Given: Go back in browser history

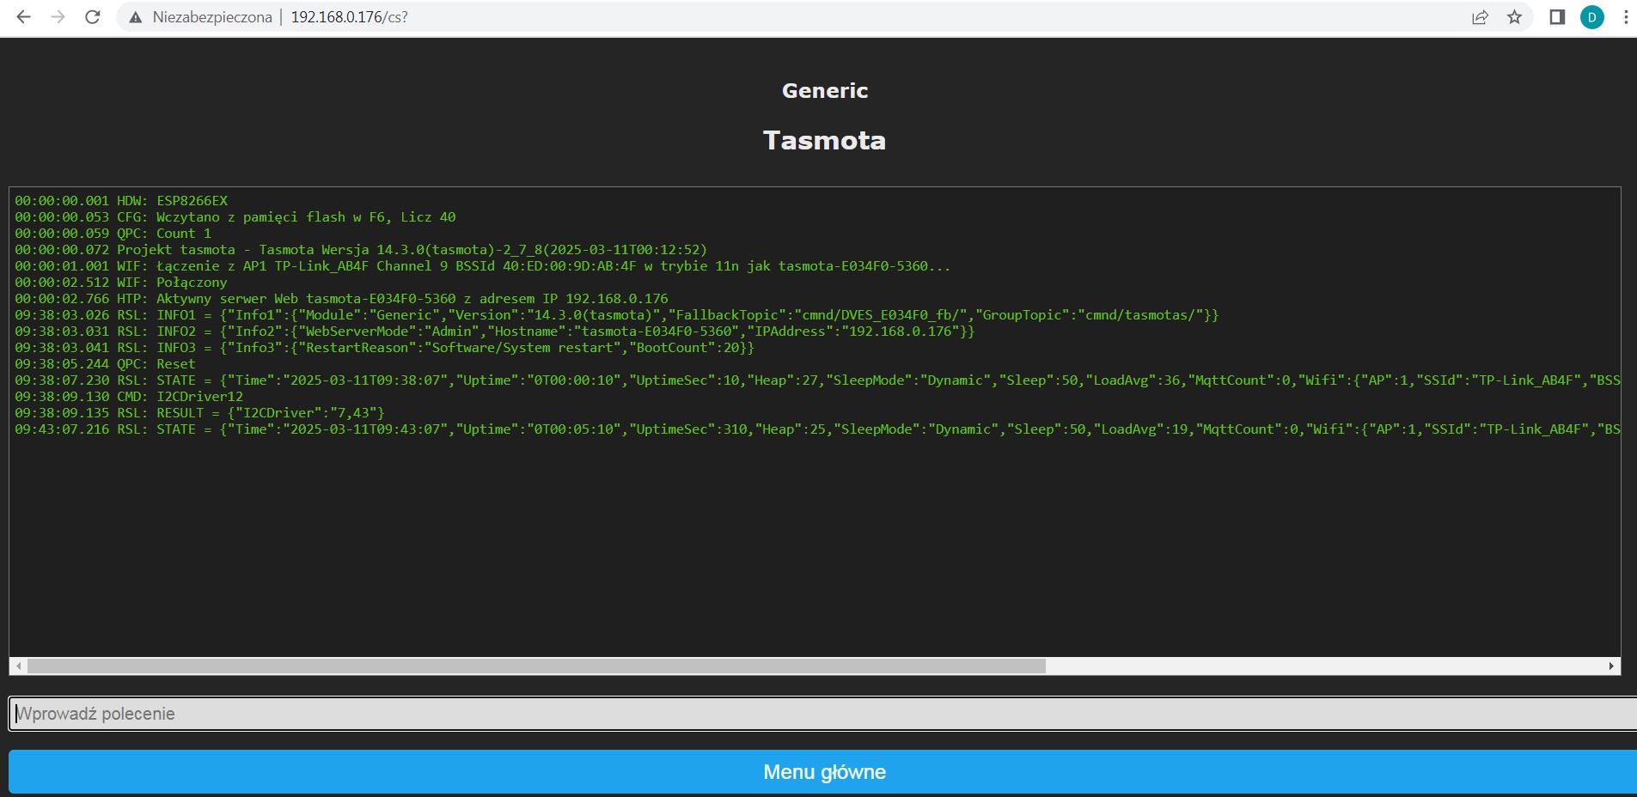Looking at the screenshot, I should pyautogui.click(x=23, y=17).
